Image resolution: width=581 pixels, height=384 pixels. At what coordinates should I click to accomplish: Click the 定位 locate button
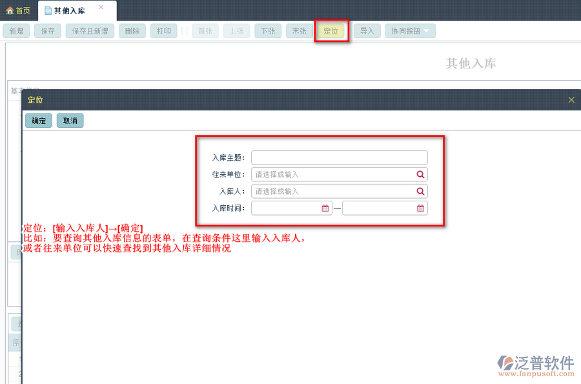tap(331, 31)
